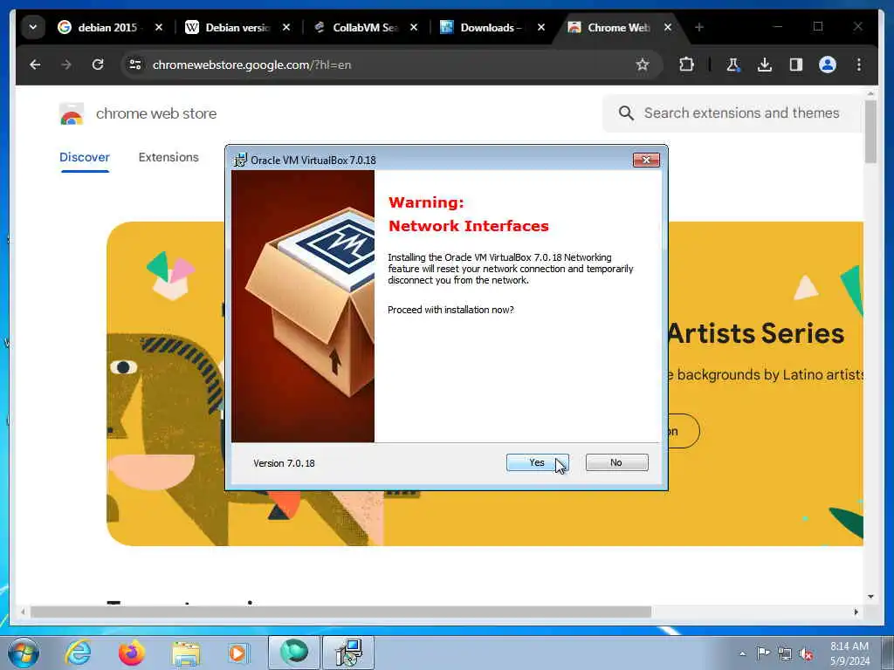
Task: Select the Extensions tab
Action: click(x=168, y=157)
